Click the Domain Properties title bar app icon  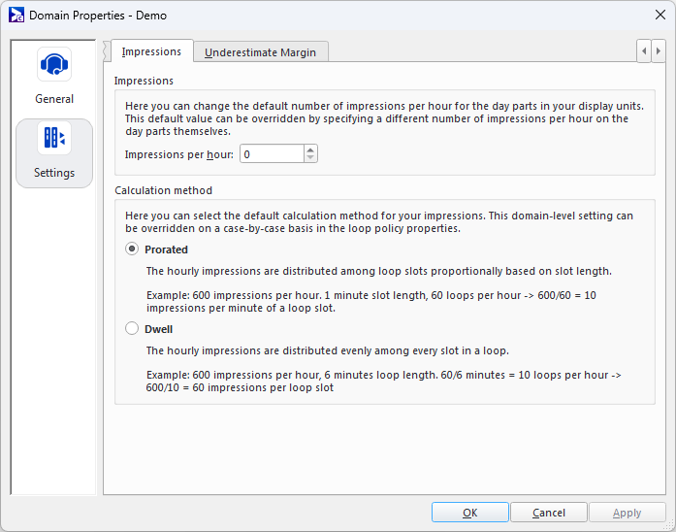16,16
